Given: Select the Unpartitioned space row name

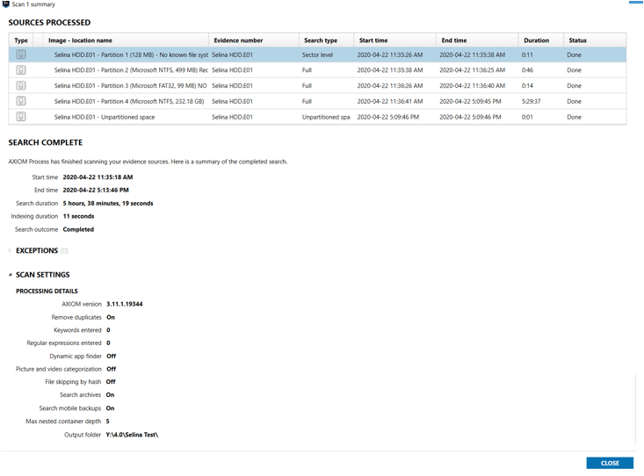Looking at the screenshot, I should click(105, 117).
